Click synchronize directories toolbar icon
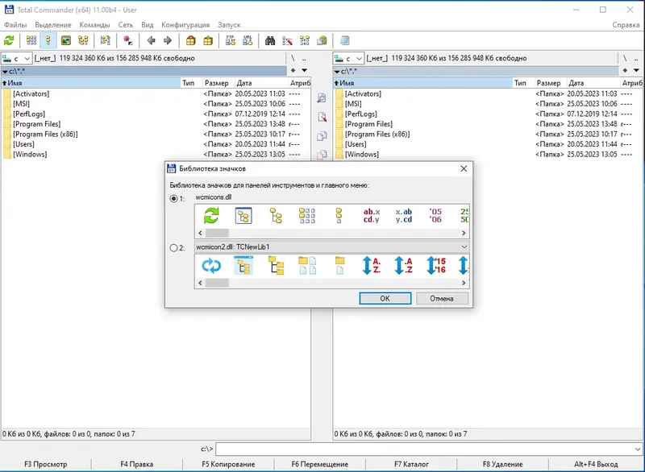Screen dimensions: 645x472 pos(305,40)
